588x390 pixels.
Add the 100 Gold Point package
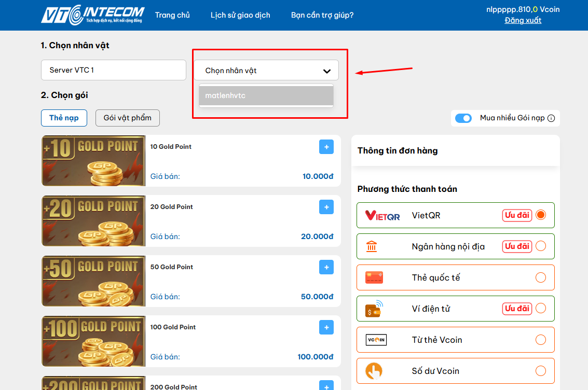326,327
